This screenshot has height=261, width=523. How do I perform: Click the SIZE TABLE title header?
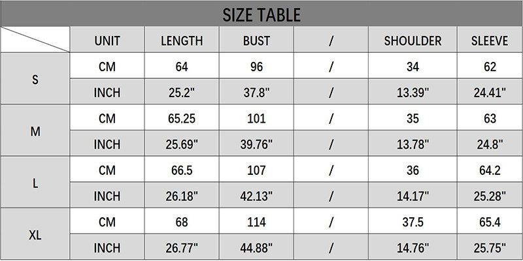click(261, 14)
